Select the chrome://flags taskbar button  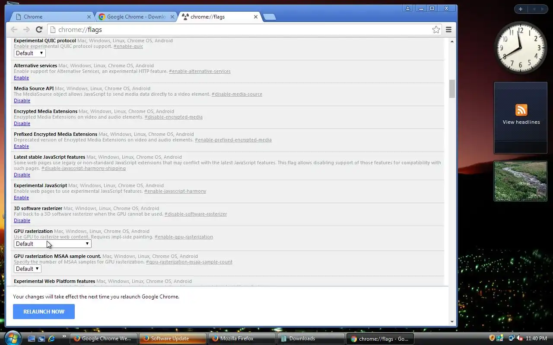pos(380,339)
